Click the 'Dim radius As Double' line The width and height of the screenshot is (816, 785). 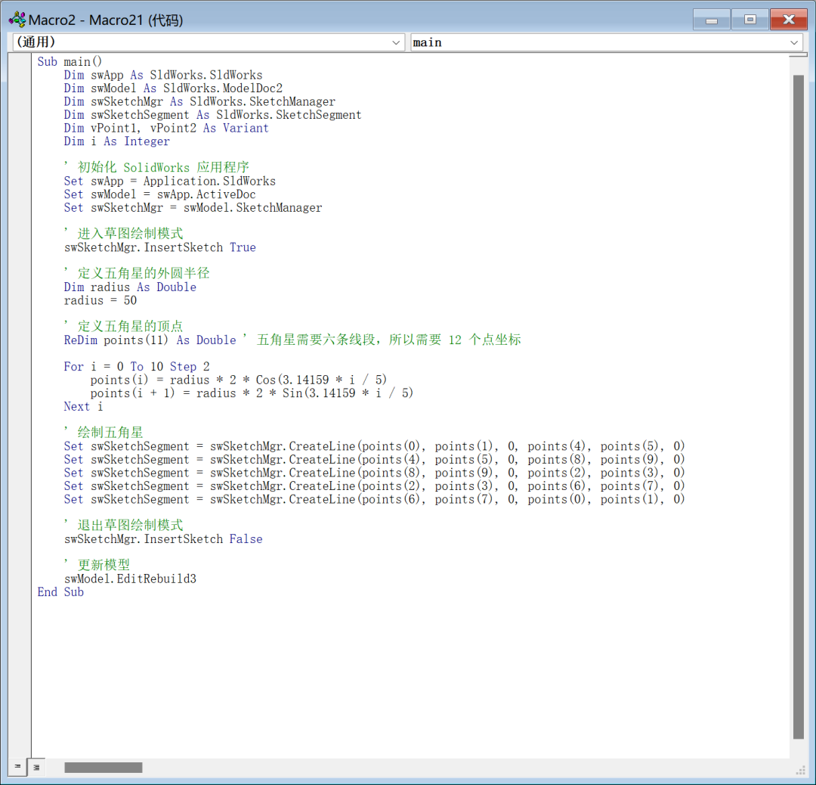(x=130, y=287)
